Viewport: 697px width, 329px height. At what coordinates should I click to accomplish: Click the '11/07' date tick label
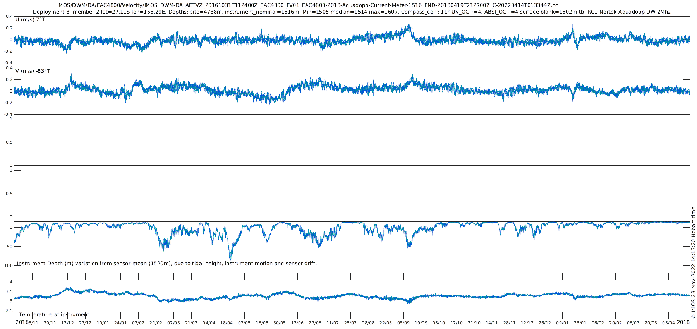333,323
